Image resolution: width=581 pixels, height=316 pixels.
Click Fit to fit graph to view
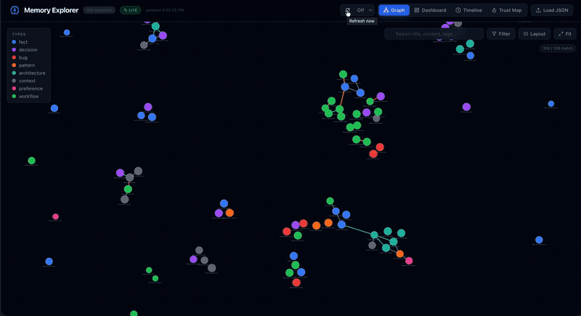pos(565,33)
